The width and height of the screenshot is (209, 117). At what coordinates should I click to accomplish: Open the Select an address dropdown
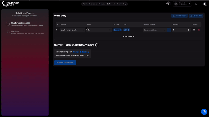(154, 30)
